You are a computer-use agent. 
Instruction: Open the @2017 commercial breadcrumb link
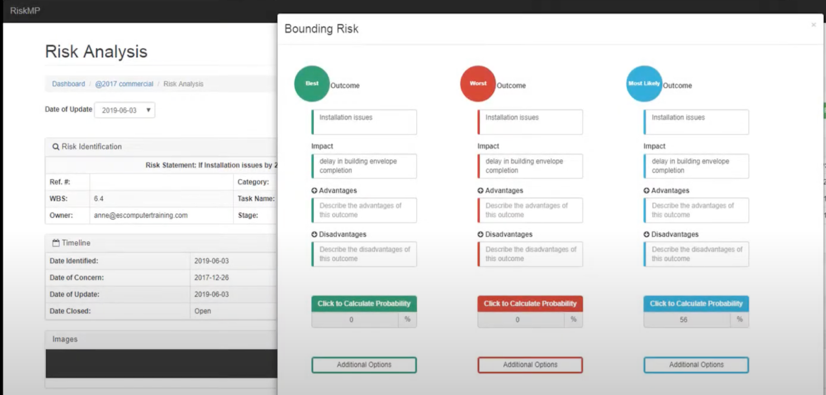click(124, 84)
